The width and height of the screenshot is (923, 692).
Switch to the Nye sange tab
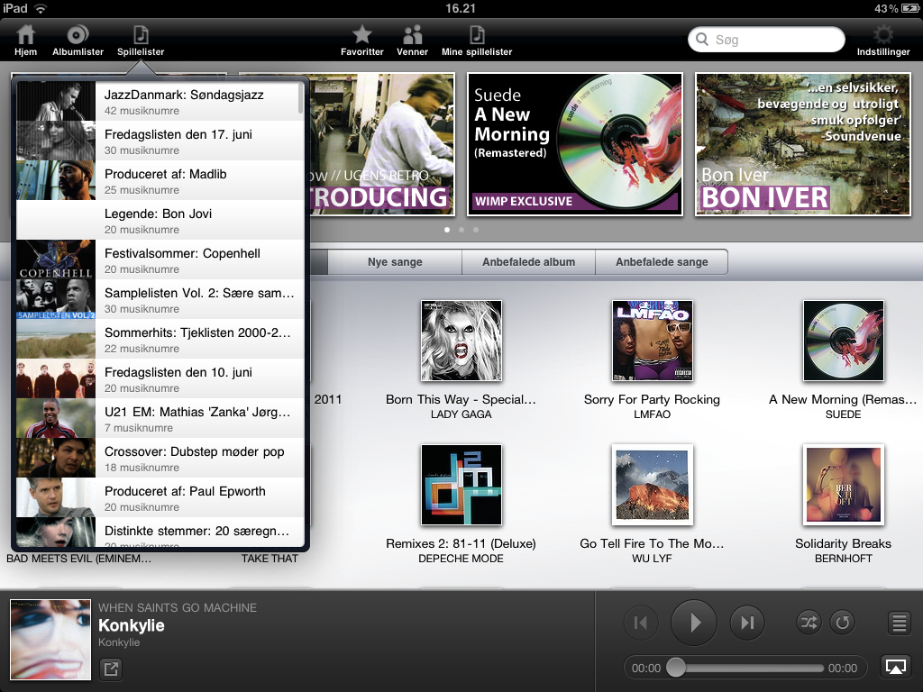click(395, 262)
